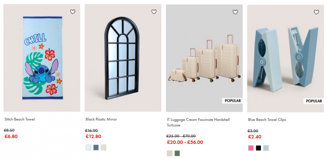View the Blue Beach Towel Clips photo

pos(285,58)
